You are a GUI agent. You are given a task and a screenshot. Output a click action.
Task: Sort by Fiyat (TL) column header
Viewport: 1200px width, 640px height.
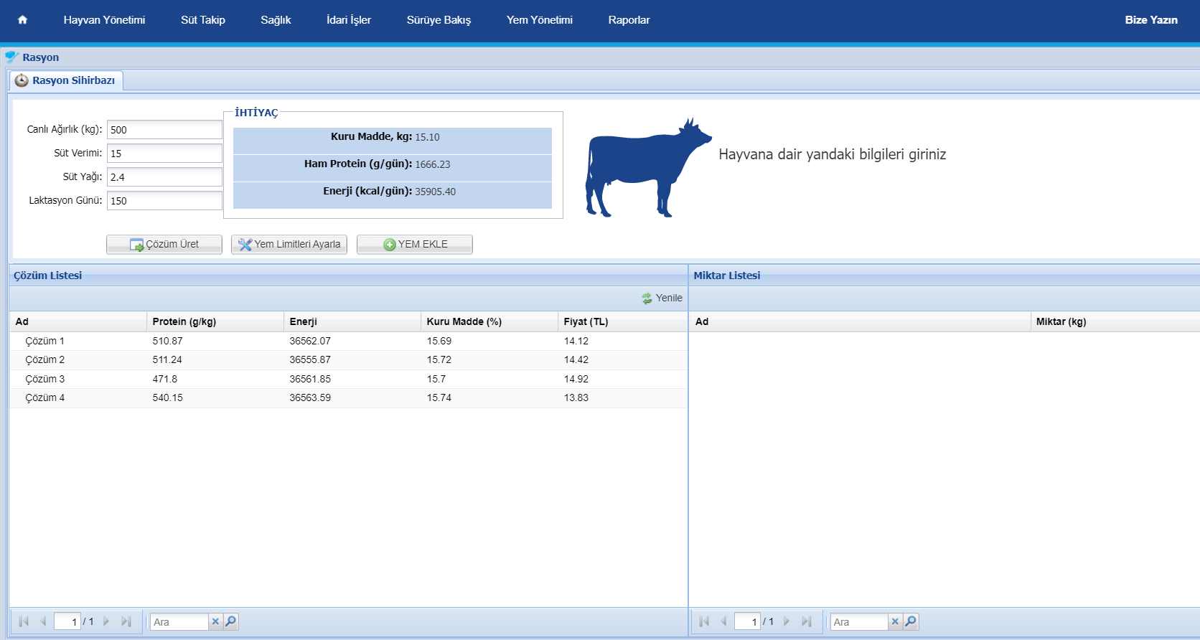pyautogui.click(x=622, y=321)
